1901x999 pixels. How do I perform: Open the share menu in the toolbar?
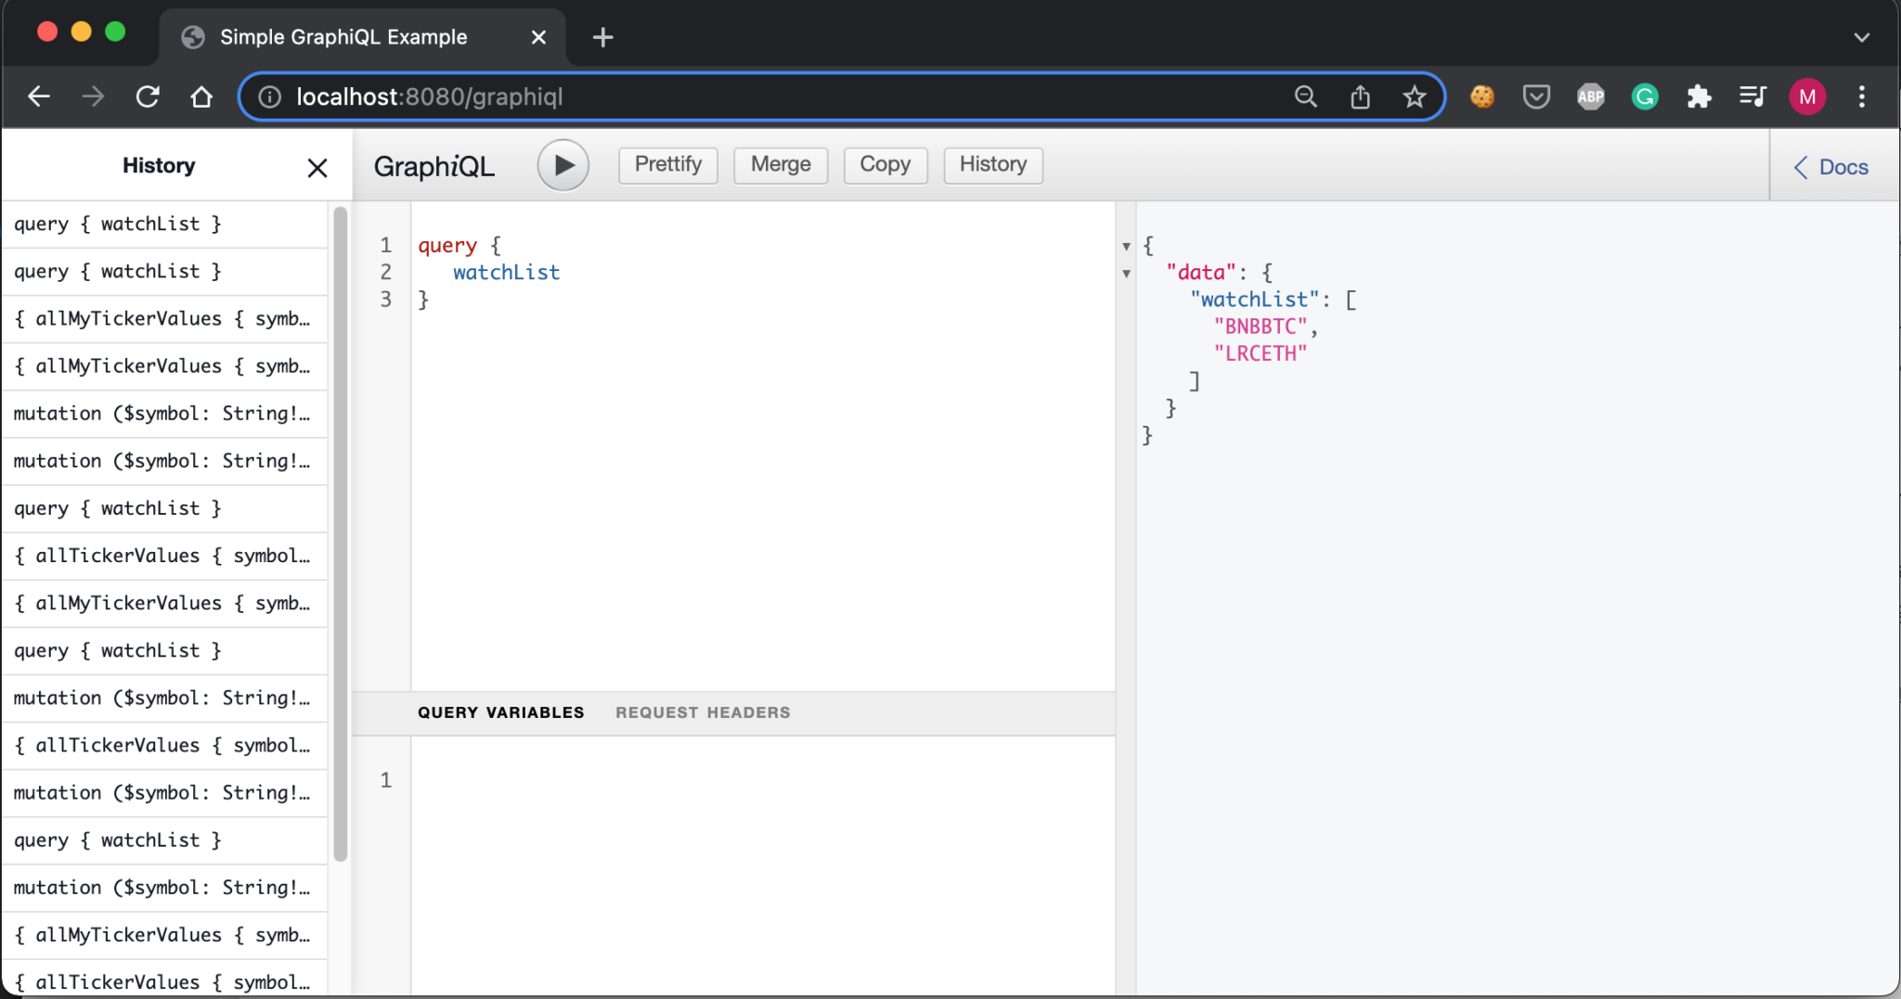[x=1360, y=96]
